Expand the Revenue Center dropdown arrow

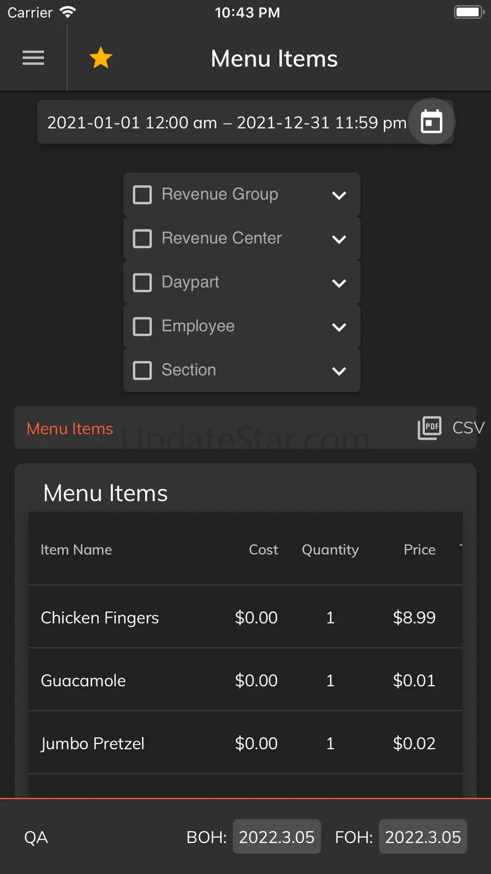click(339, 239)
